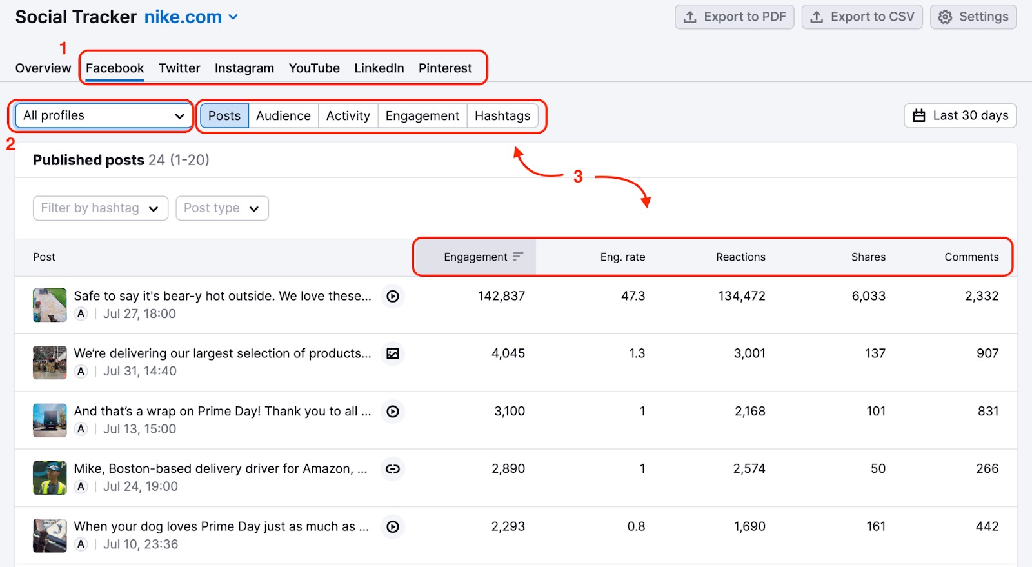Sort posts by the Comments column
Image resolution: width=1032 pixels, height=567 pixels.
point(971,257)
